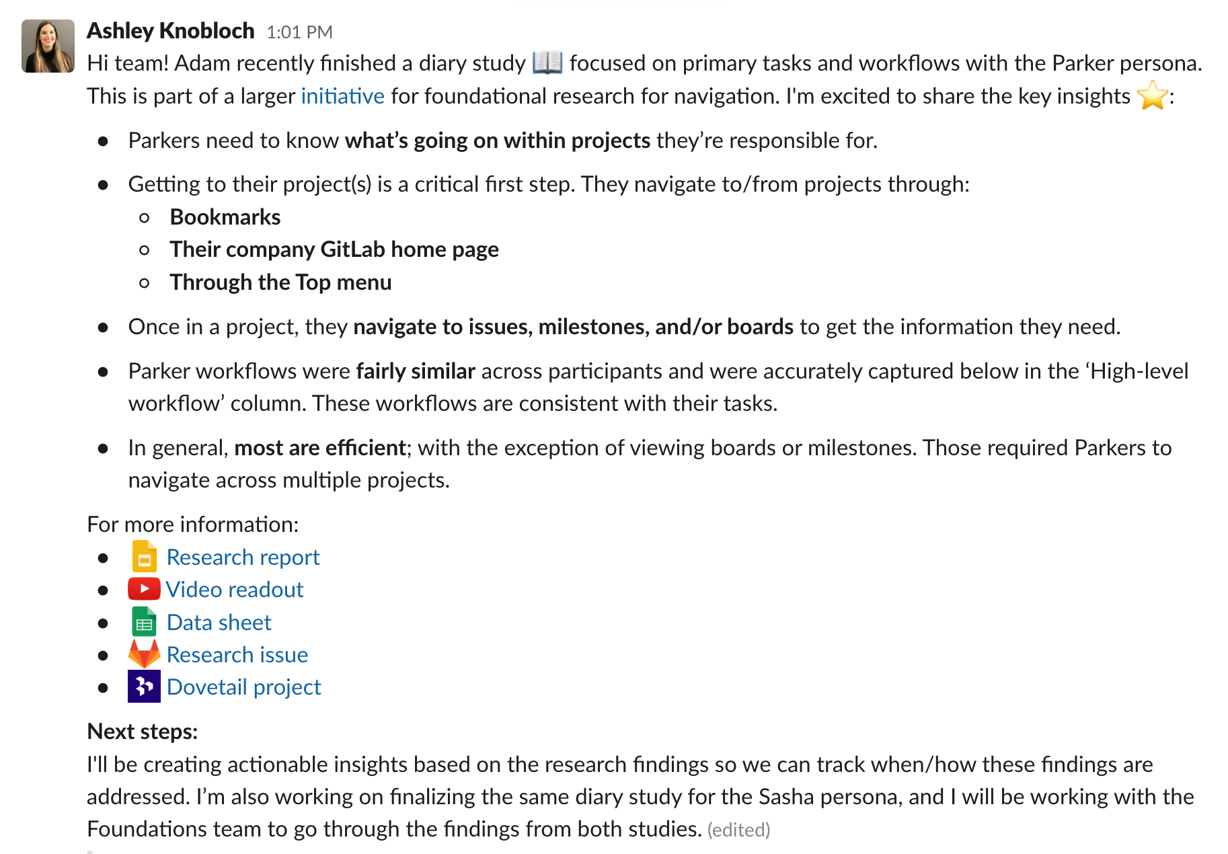
Task: Click the YouTube icon beside Video readout
Action: pyautogui.click(x=143, y=589)
